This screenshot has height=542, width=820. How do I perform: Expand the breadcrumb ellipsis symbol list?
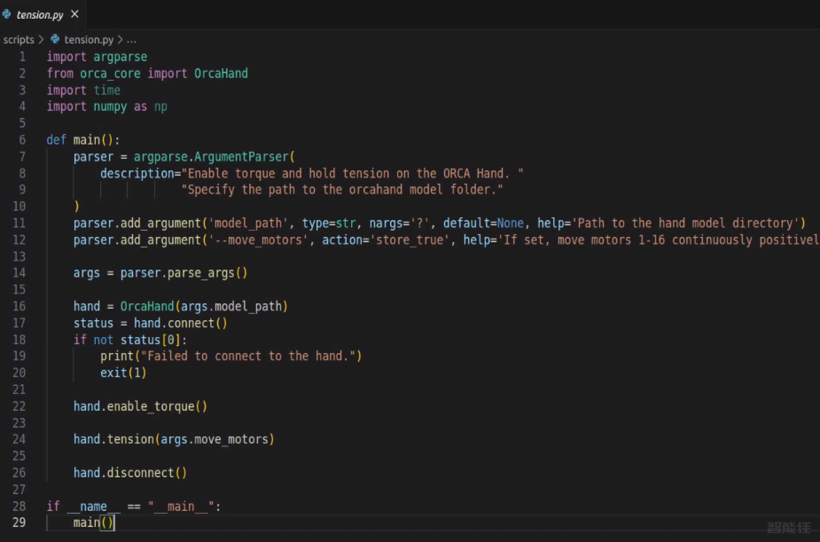pos(132,39)
